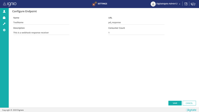This screenshot has width=199, height=112.
Task: Select the Consumer Count field
Action: point(136,33)
